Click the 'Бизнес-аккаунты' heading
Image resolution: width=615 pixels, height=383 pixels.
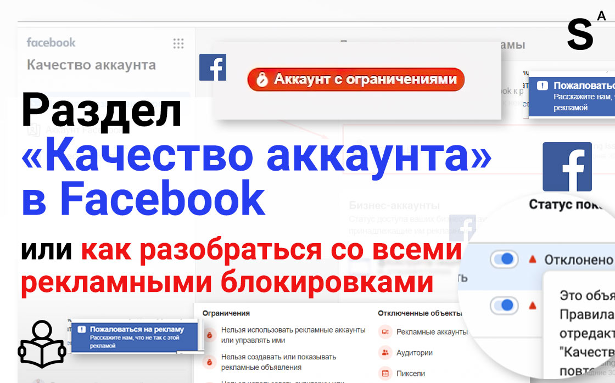pyautogui.click(x=394, y=205)
